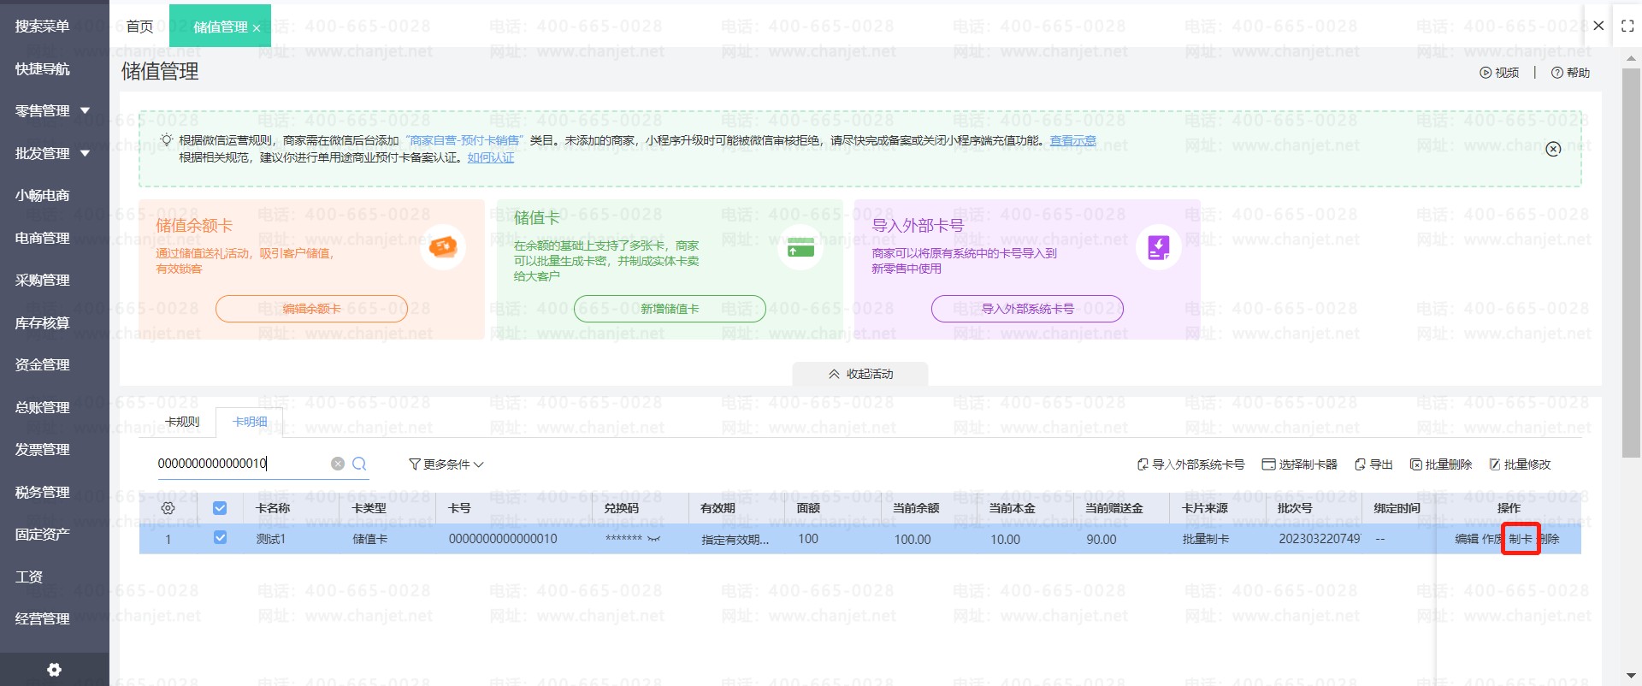Open 视频 video tutorial
This screenshot has height=686, width=1642.
coord(1499,73)
